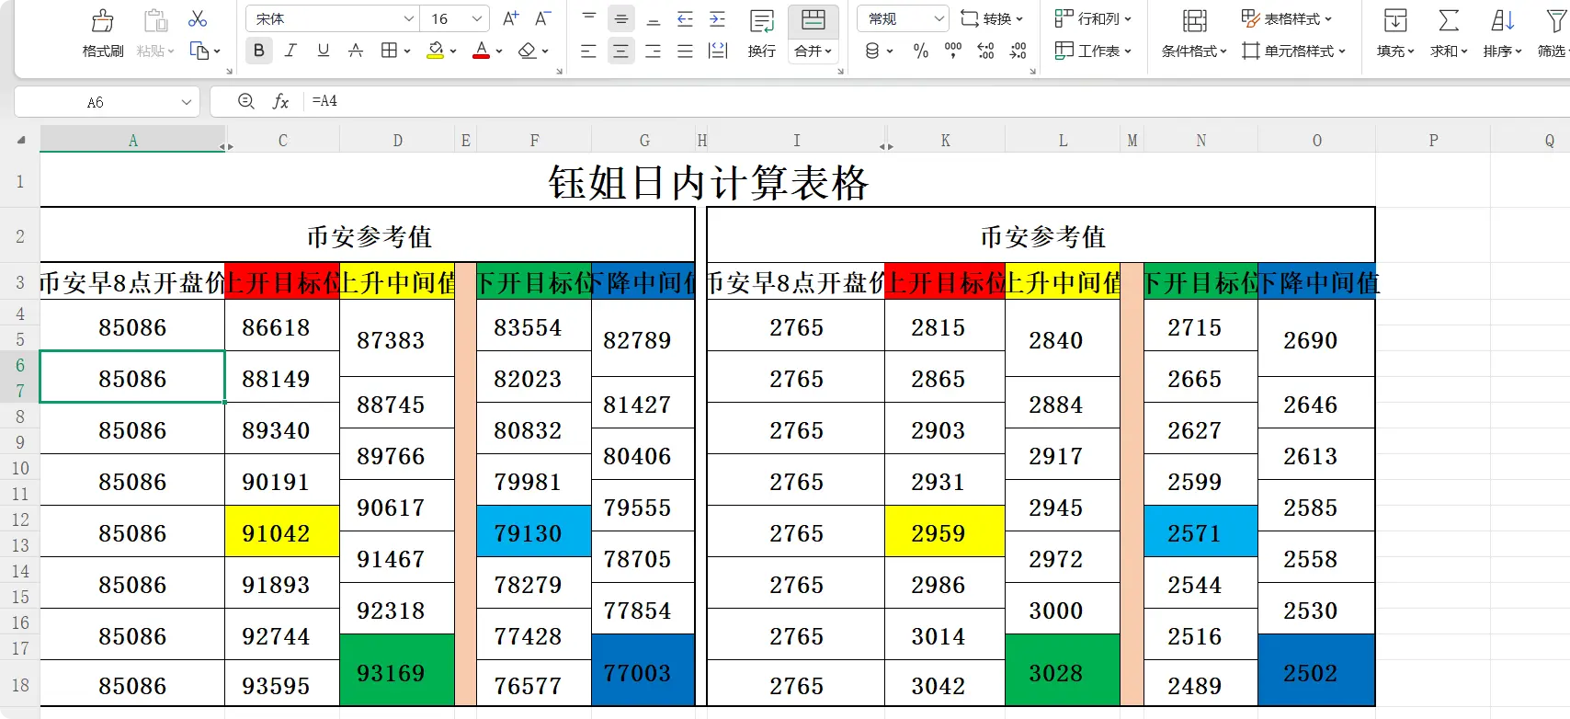
Task: Toggle Bold formatting (B)
Action: click(259, 51)
